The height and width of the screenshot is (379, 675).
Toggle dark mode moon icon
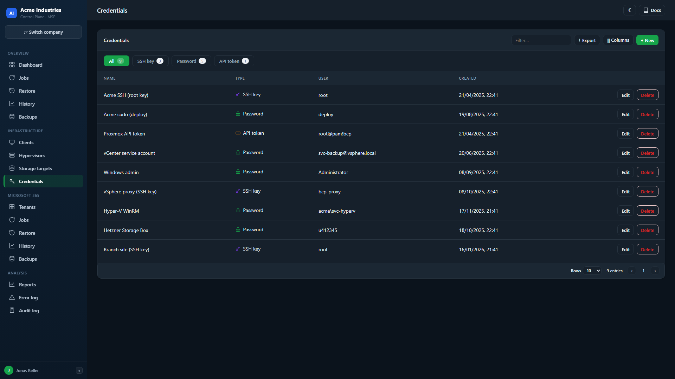coord(630,11)
